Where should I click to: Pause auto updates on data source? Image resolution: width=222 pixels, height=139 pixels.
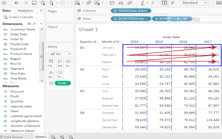point(51,3)
